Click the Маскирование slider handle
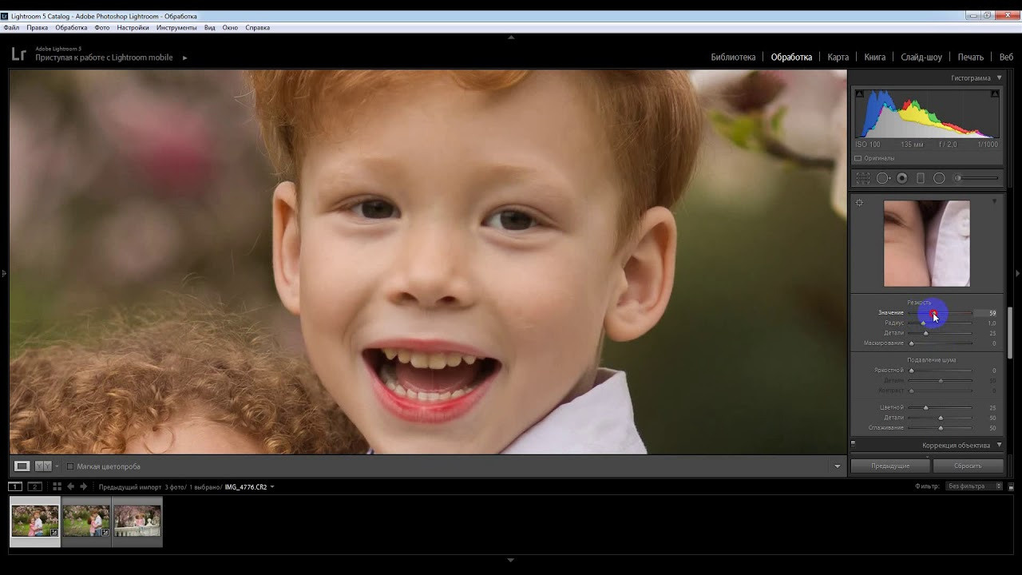The image size is (1022, 575). tap(912, 343)
